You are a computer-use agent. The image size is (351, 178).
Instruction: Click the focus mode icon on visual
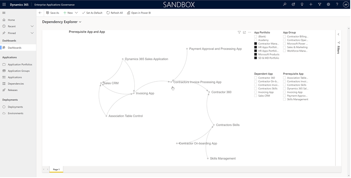pos(244,32)
